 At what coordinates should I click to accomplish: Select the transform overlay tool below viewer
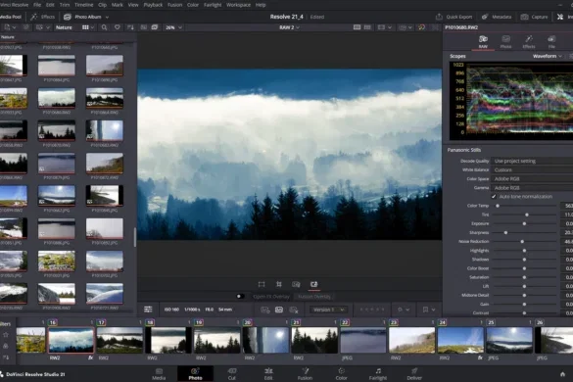[x=262, y=284]
